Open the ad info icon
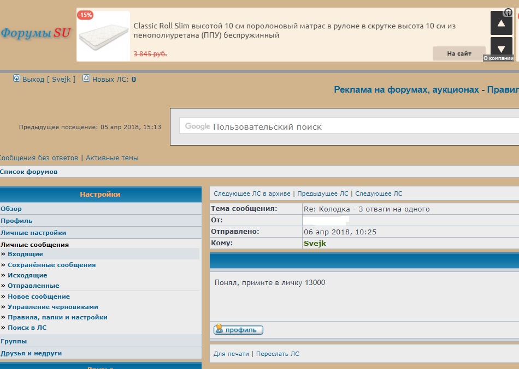Viewport: 519px width, 369px height. point(508,13)
